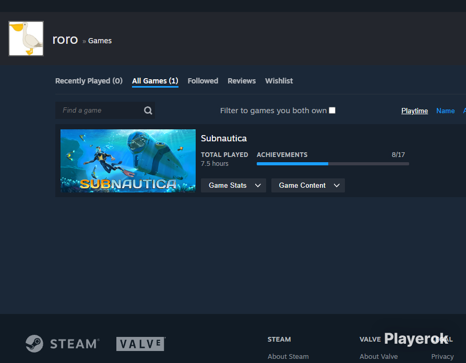
Task: Switch to the Recently Played (0) tab
Action: [89, 81]
